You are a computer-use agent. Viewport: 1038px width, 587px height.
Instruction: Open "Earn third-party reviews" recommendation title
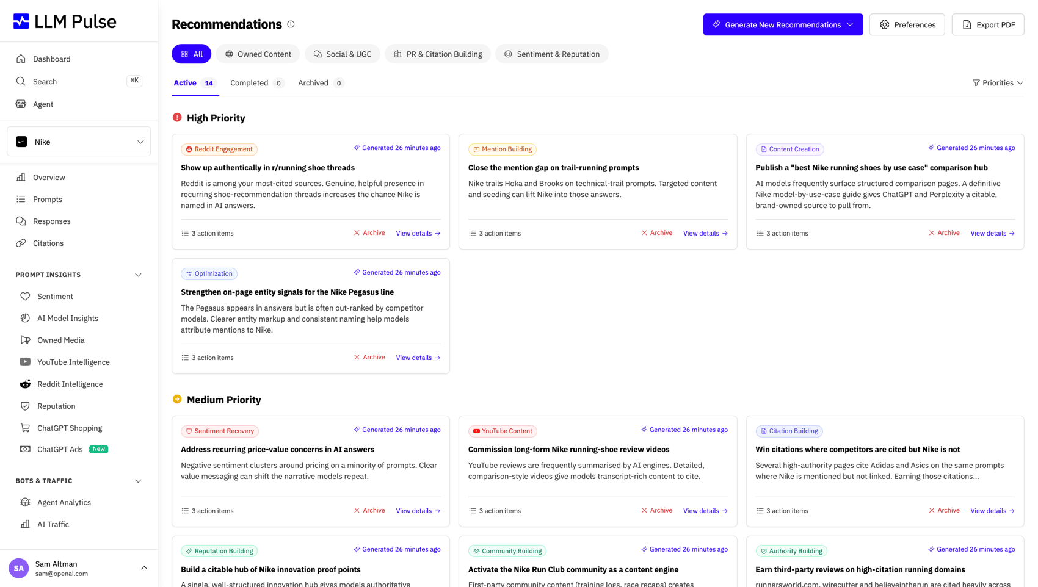(860, 570)
